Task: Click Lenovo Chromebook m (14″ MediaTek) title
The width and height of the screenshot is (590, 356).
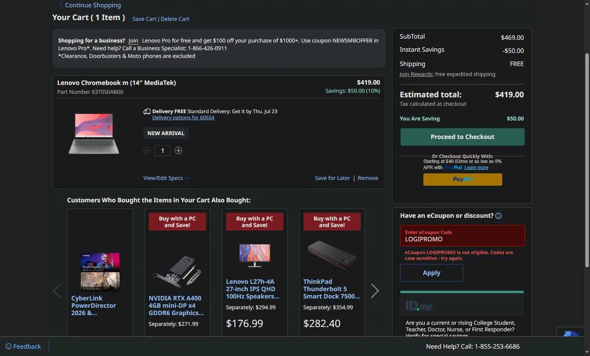Action: 116,83
